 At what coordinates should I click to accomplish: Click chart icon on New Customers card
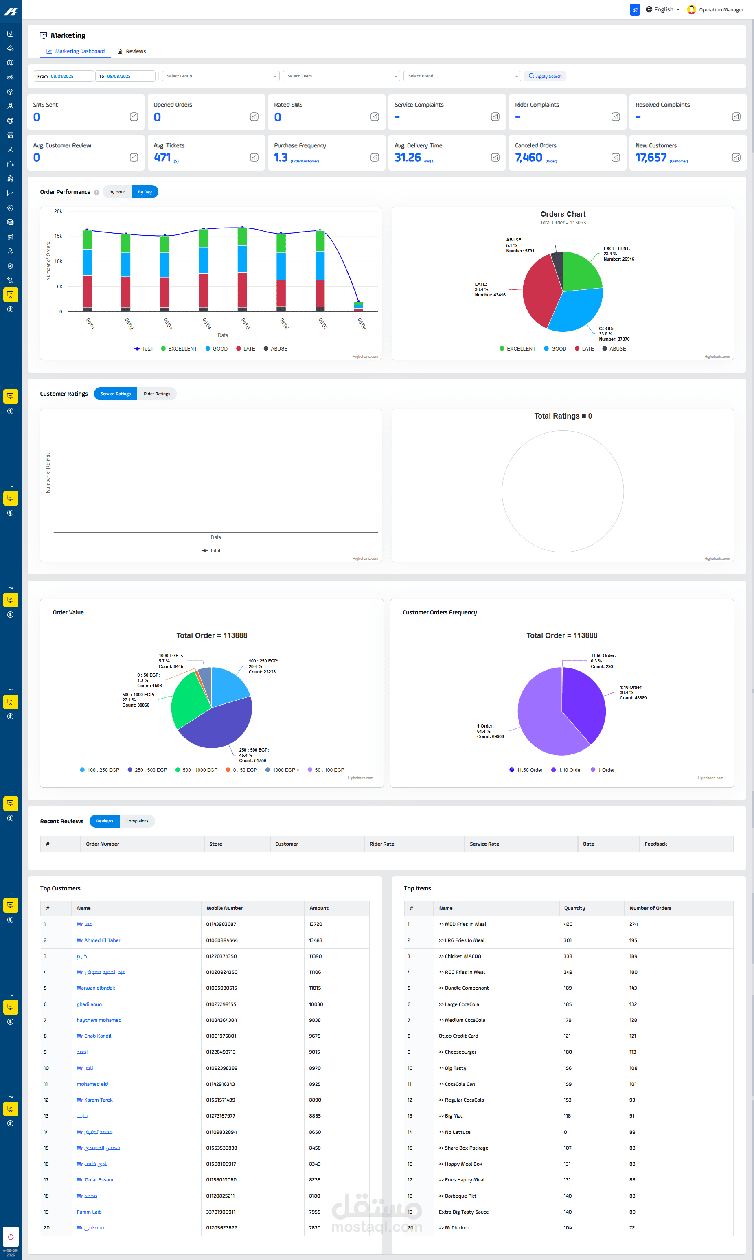(x=736, y=158)
